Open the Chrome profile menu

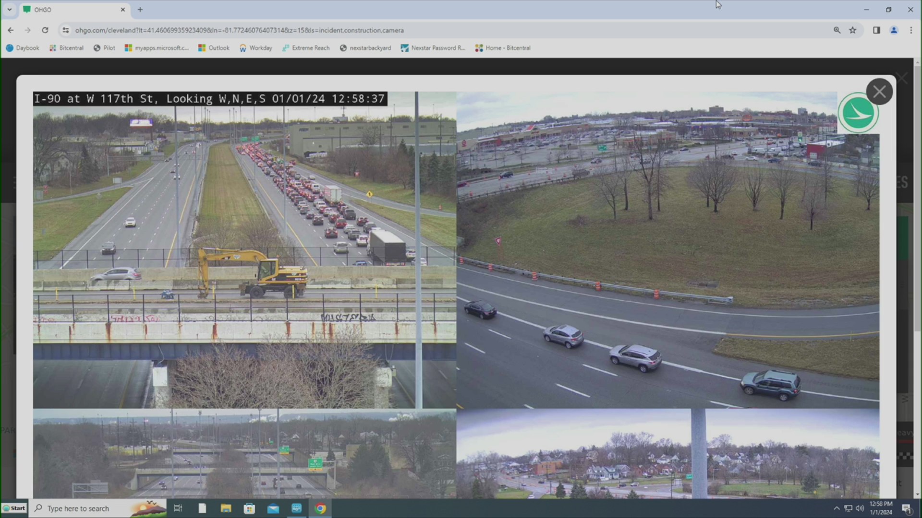(894, 30)
